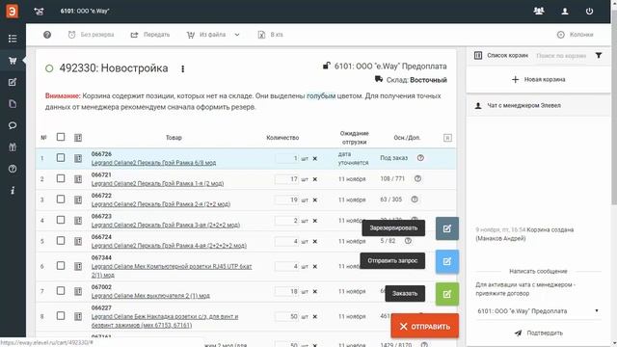
Task: Click the help icon for item 066721
Action: (x=417, y=178)
